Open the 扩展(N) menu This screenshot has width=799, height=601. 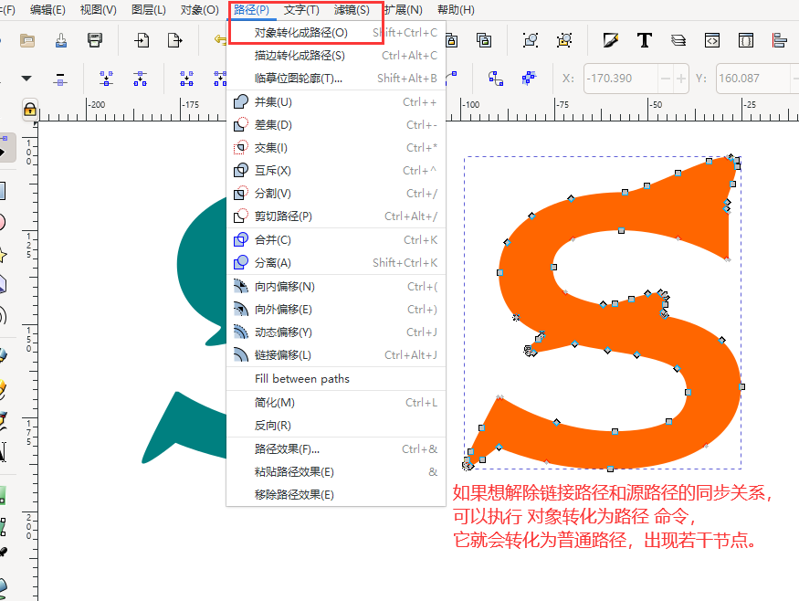[x=403, y=10]
